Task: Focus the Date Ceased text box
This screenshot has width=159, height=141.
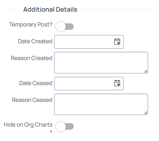Action: (83, 83)
